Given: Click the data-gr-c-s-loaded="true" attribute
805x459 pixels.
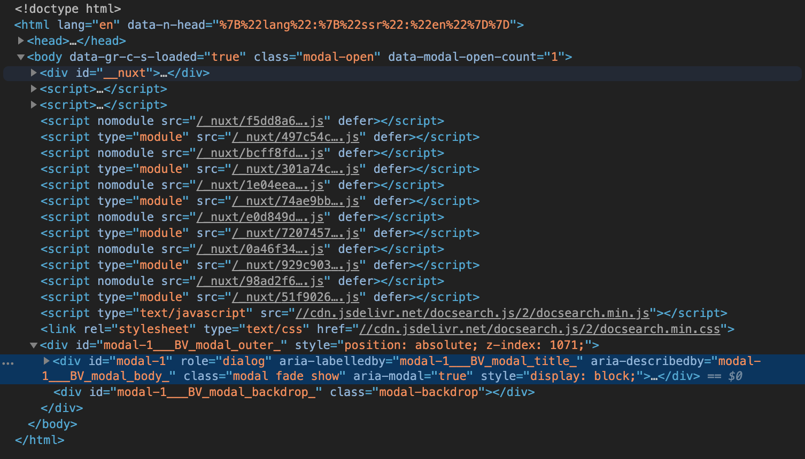Looking at the screenshot, I should coord(158,57).
